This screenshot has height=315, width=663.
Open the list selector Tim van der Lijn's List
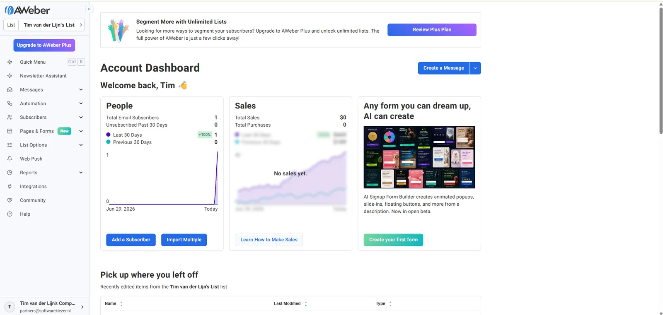pos(44,25)
